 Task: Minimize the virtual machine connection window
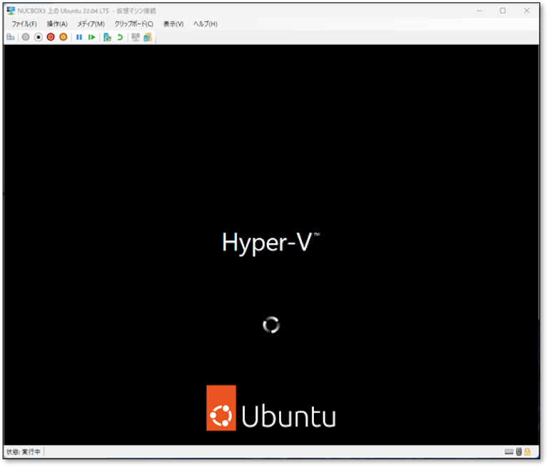tap(479, 11)
